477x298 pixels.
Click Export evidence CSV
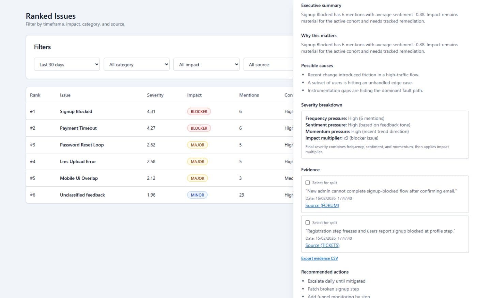click(319, 258)
